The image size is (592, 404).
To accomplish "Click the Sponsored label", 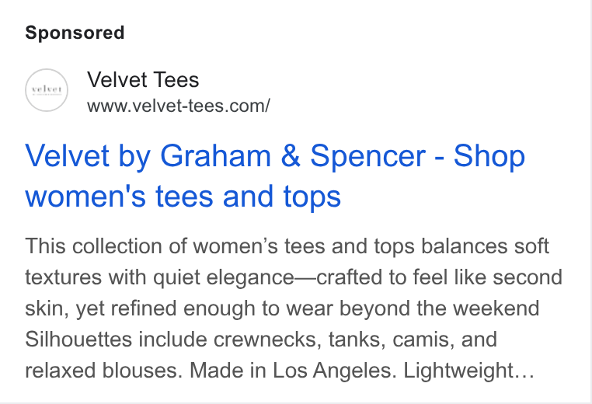I will [75, 33].
